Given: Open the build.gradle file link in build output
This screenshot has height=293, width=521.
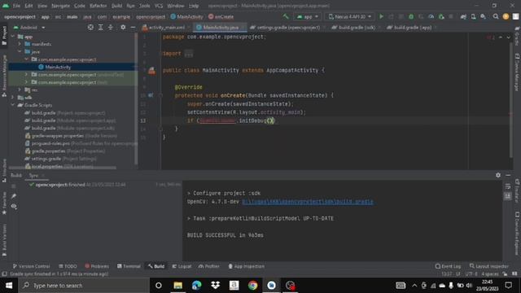Looking at the screenshot, I should [x=308, y=202].
